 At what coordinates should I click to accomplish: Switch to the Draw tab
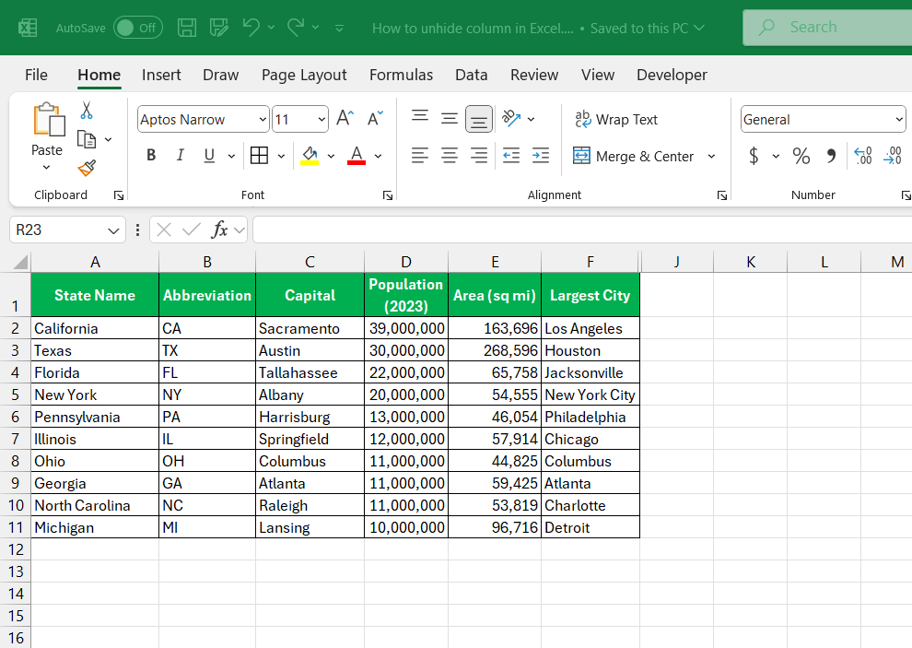[x=220, y=75]
